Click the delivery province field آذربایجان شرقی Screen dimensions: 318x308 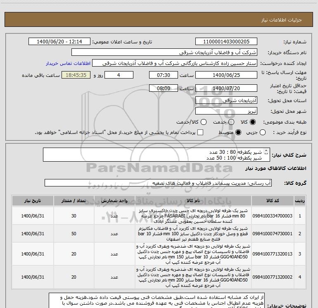[226, 100]
